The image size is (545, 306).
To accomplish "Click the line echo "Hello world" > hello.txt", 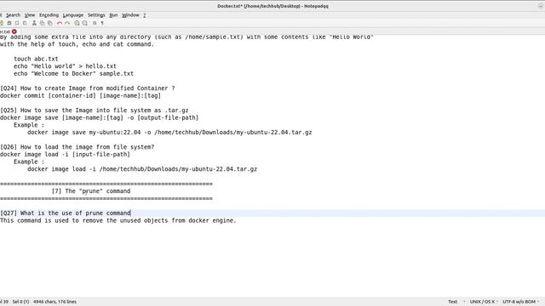I will (65, 66).
